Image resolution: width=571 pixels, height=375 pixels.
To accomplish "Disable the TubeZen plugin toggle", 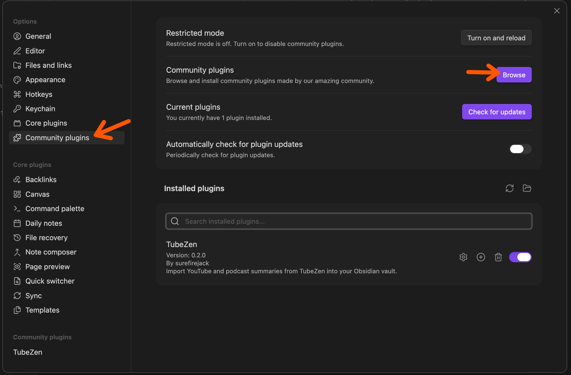I will tap(520, 257).
